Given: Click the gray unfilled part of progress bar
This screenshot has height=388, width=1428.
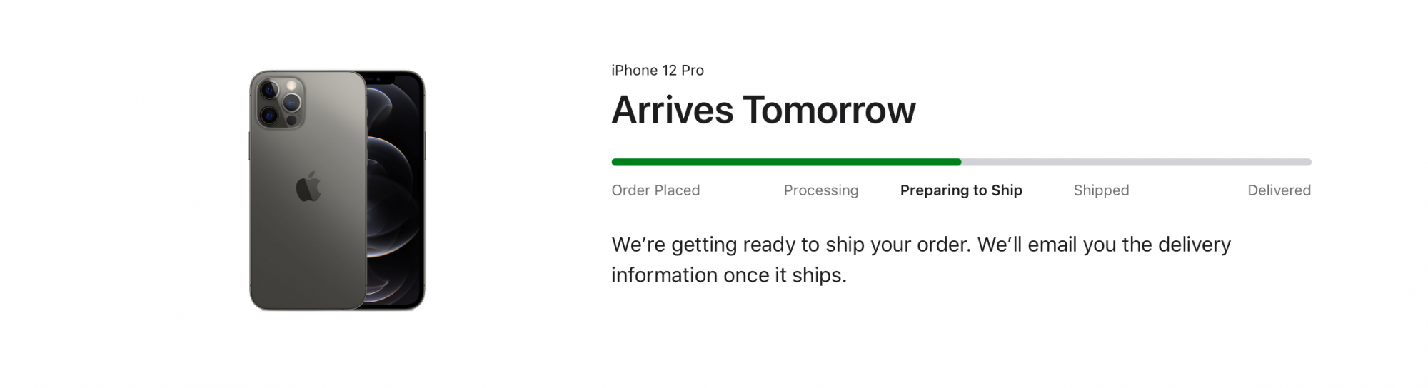Looking at the screenshot, I should click(1137, 162).
